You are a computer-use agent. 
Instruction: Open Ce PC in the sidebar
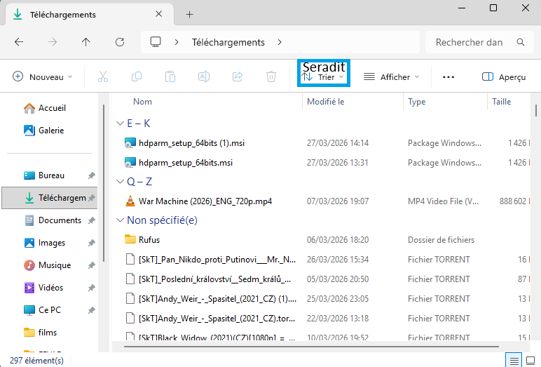(49, 310)
